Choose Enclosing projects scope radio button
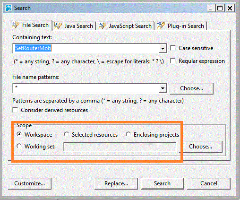The height and width of the screenshot is (200, 240). click(x=128, y=134)
